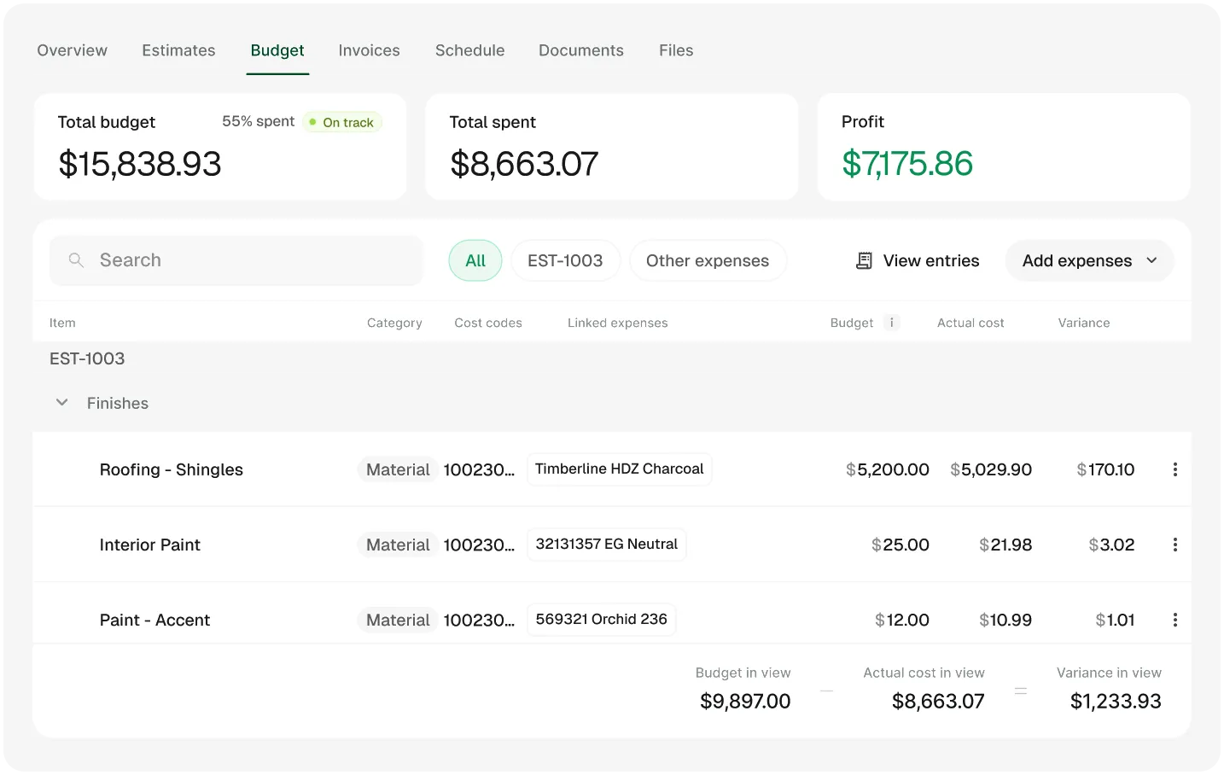Screen dimensions: 1224x775
Task: Open linked expense 32131357 EG Neutral
Action: (x=607, y=544)
